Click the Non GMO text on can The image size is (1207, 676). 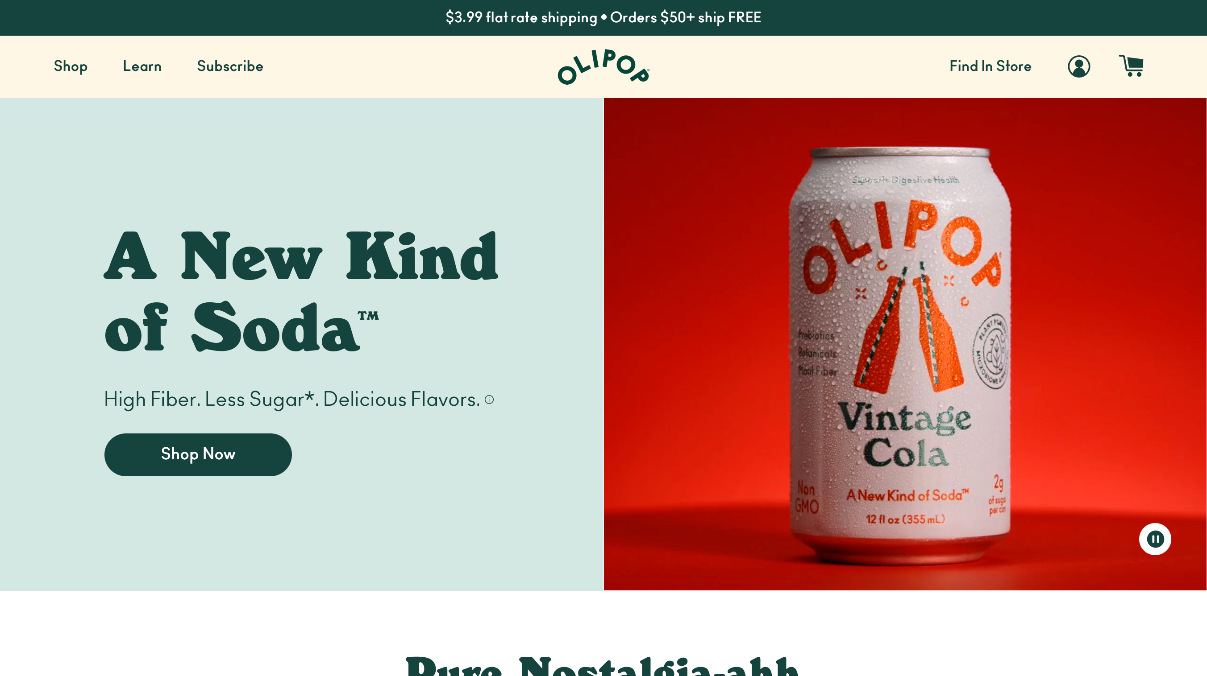[807, 498]
